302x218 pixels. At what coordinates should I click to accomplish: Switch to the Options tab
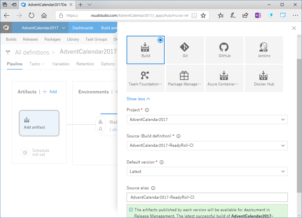(x=108, y=64)
